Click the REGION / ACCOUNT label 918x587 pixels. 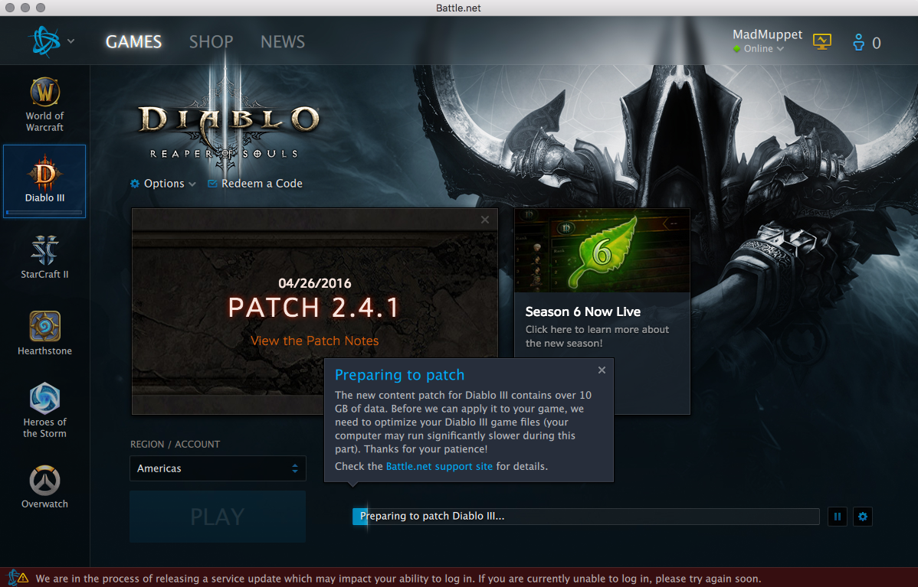175,445
